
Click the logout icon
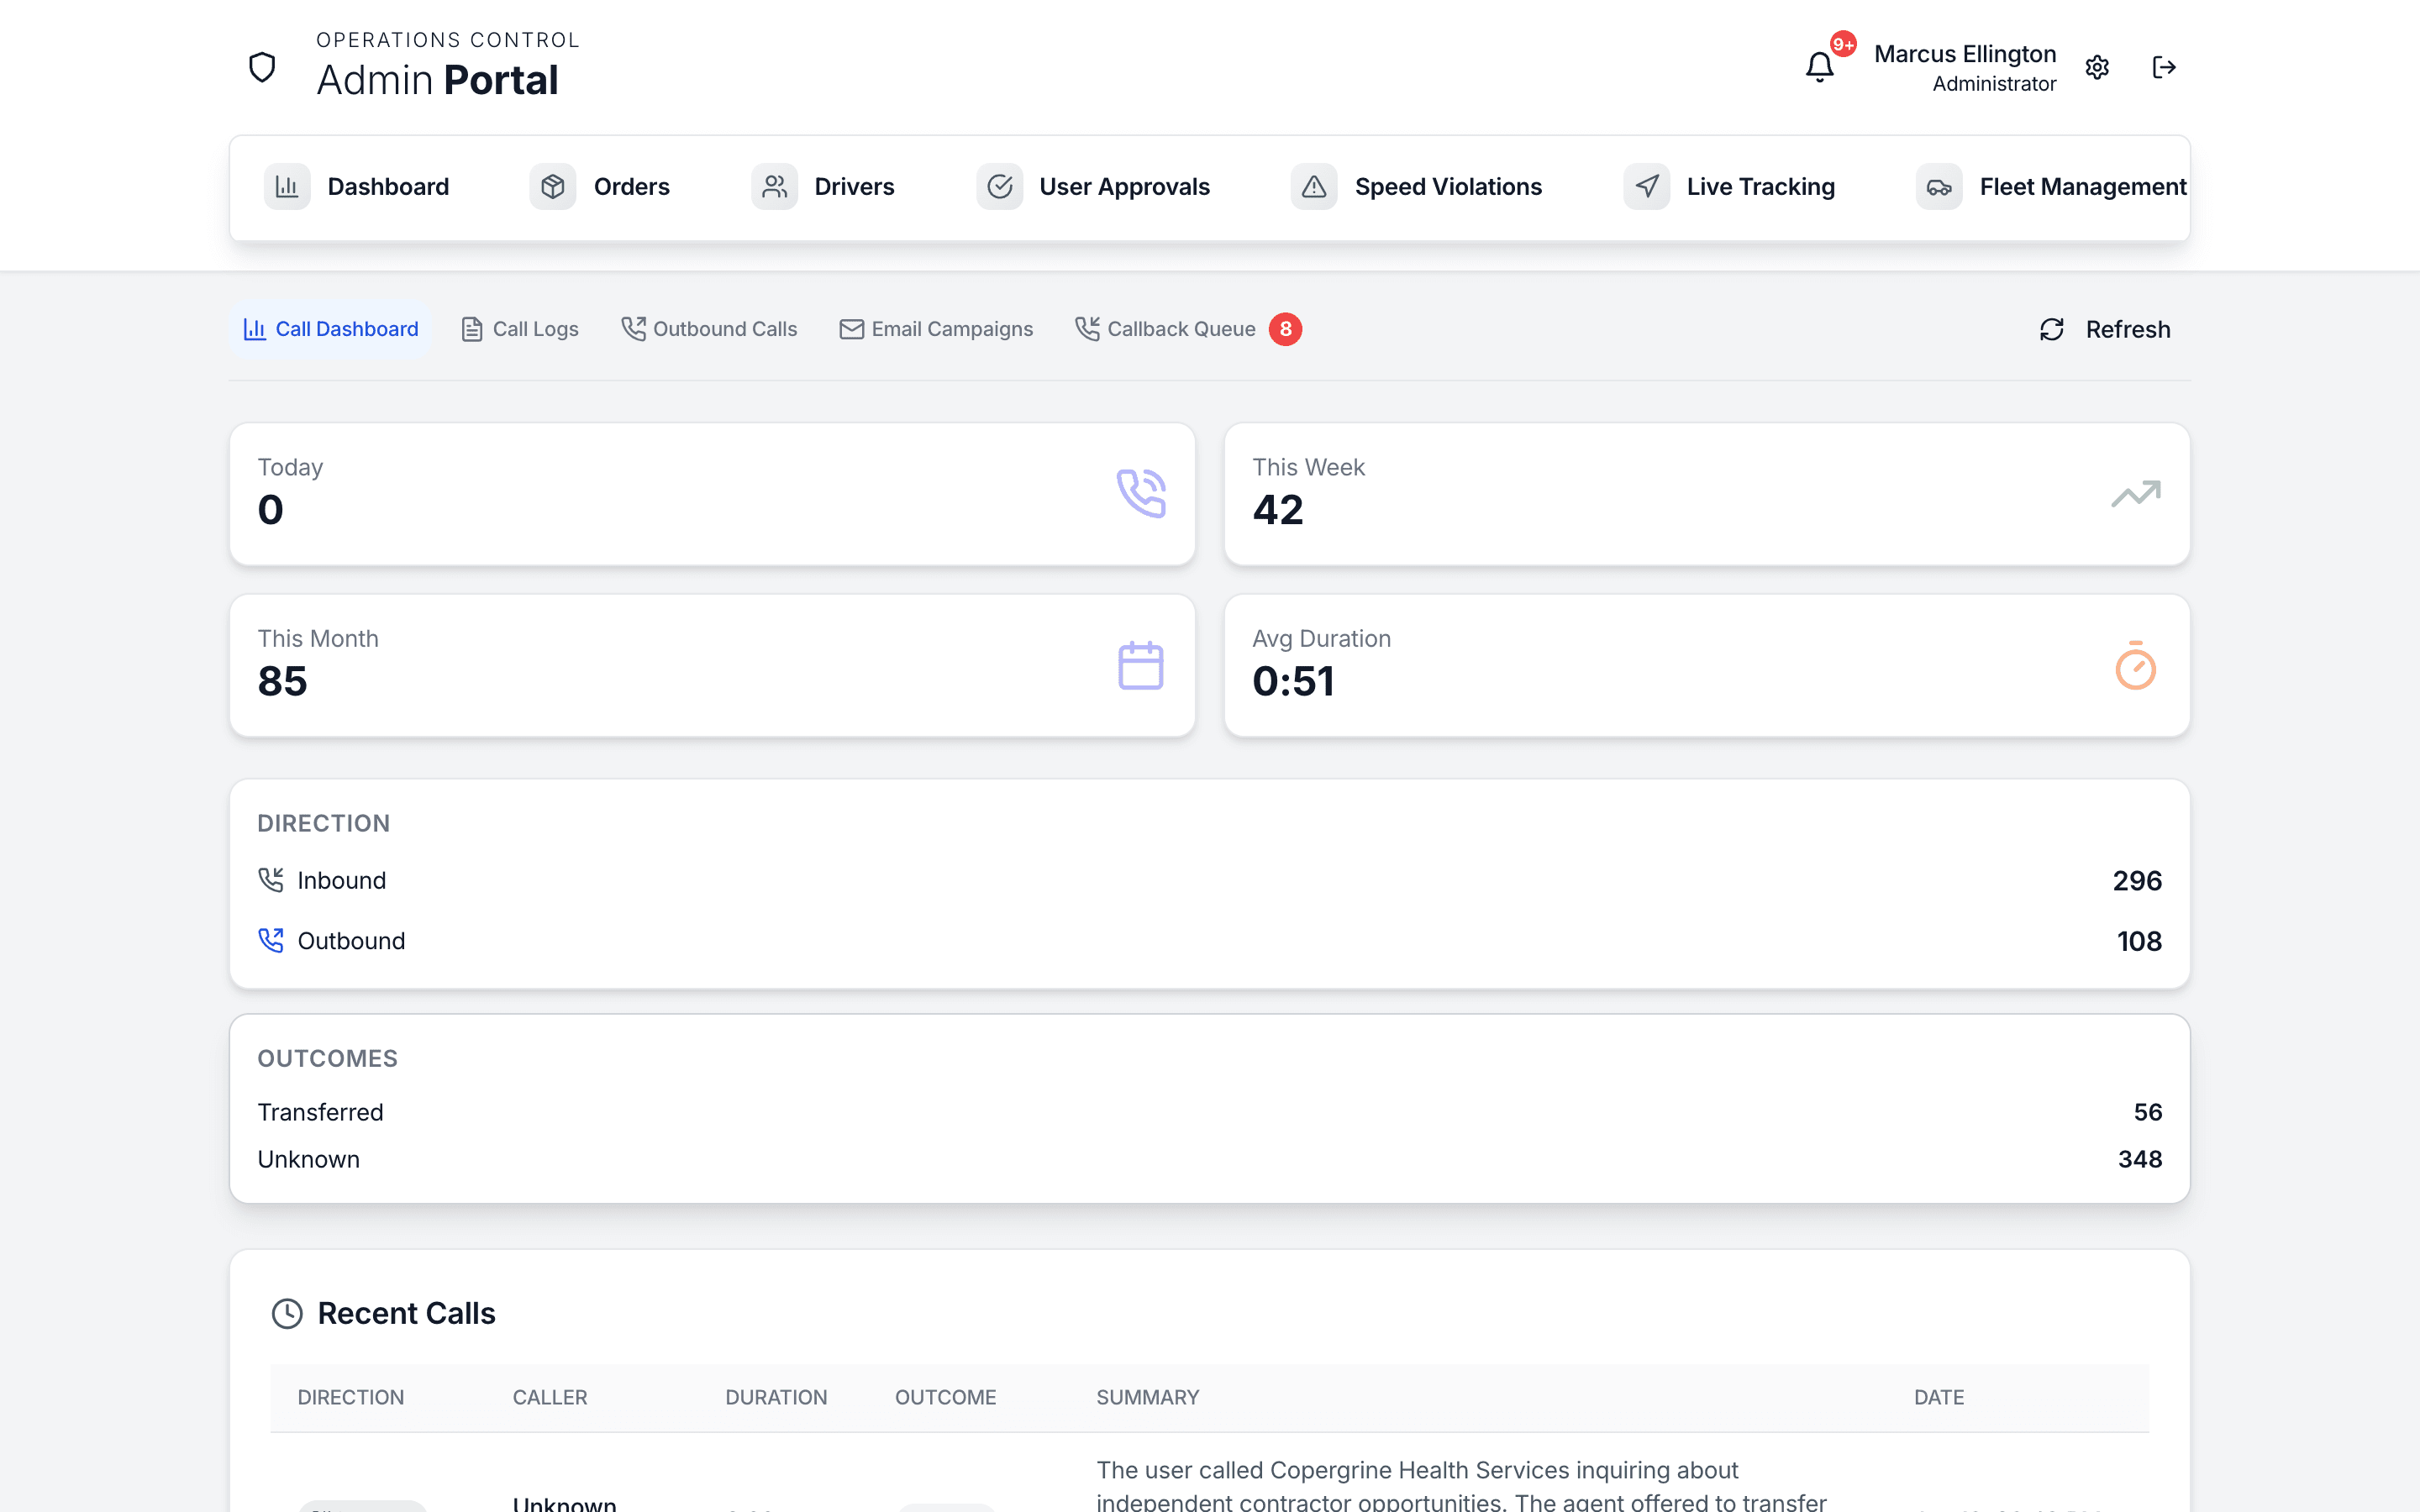[2165, 67]
